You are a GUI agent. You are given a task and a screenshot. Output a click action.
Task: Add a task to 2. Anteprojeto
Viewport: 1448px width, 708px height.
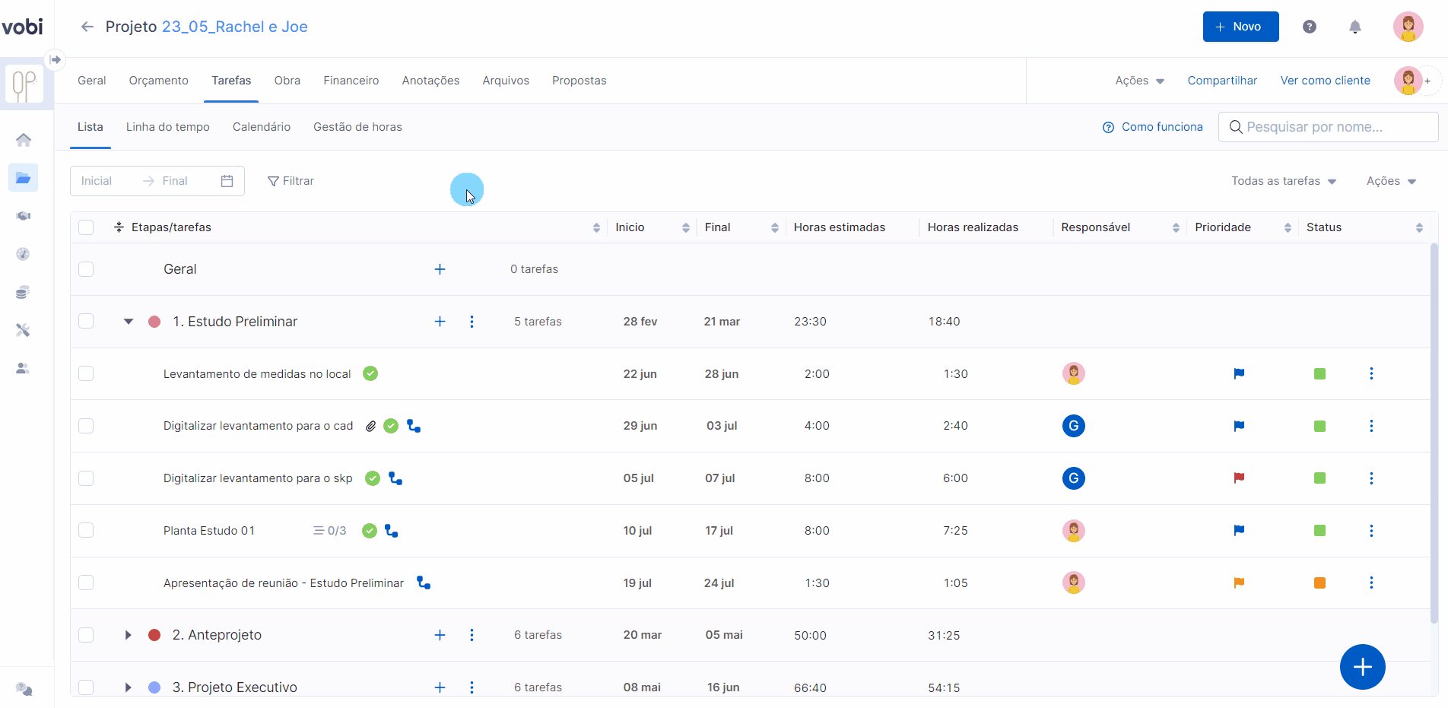click(x=440, y=635)
